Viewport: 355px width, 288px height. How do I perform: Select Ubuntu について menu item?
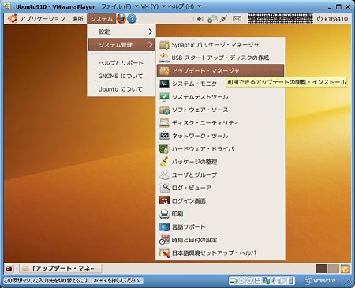coord(121,89)
